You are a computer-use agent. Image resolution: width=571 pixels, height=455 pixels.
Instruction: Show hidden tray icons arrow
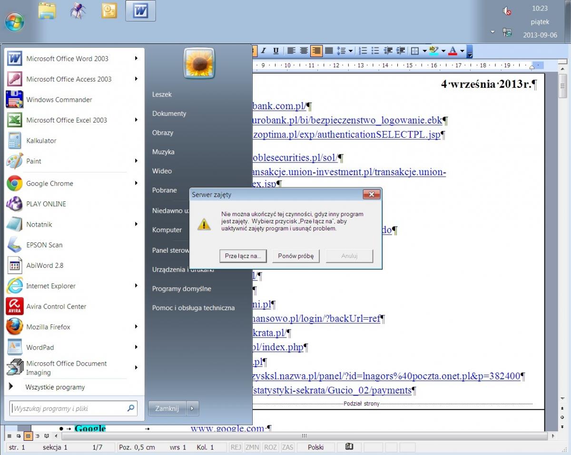click(492, 32)
